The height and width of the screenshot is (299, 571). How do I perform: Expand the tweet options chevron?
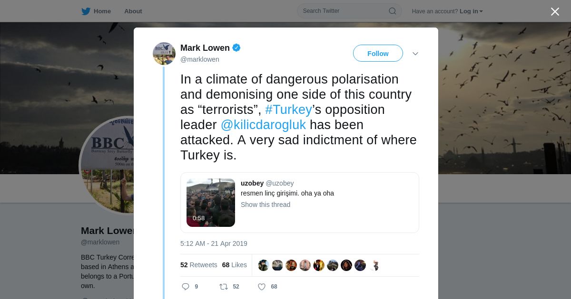pyautogui.click(x=415, y=54)
